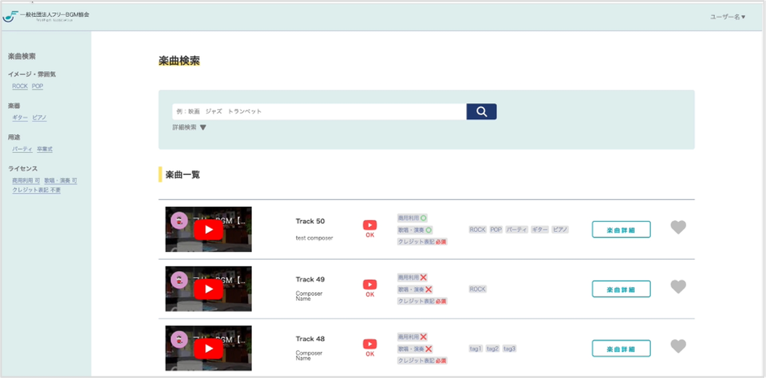Play the Track 50 video thumbnail
The image size is (766, 378).
208,229
